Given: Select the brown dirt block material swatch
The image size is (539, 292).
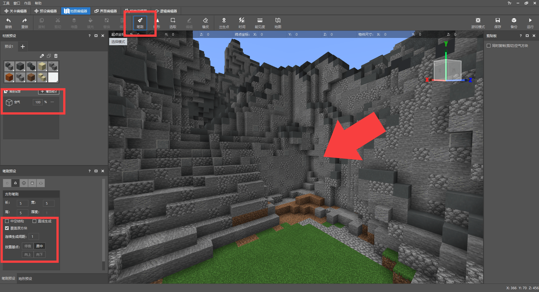Looking at the screenshot, I should [31, 77].
